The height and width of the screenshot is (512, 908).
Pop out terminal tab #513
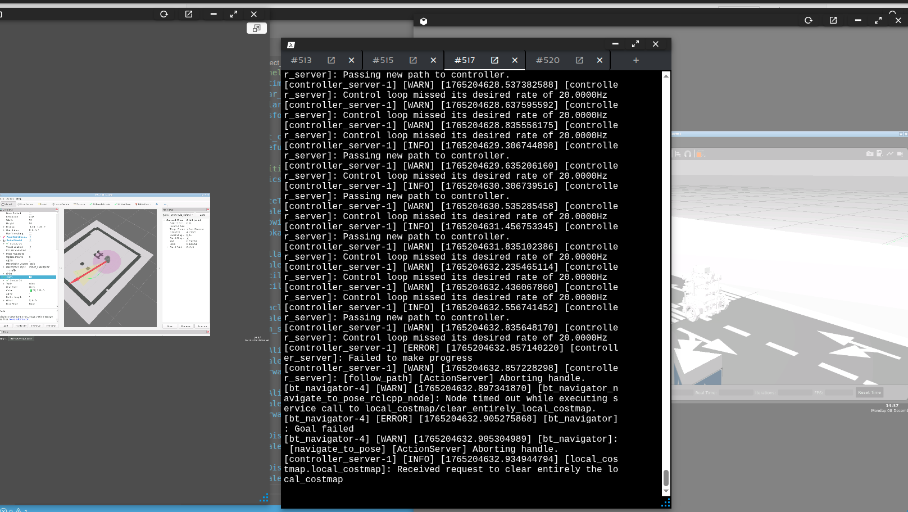coord(331,60)
